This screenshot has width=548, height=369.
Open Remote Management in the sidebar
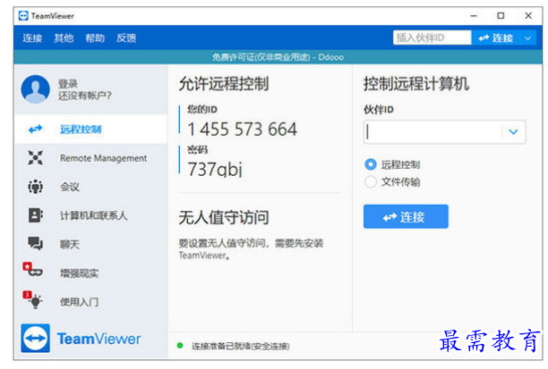click(91, 158)
